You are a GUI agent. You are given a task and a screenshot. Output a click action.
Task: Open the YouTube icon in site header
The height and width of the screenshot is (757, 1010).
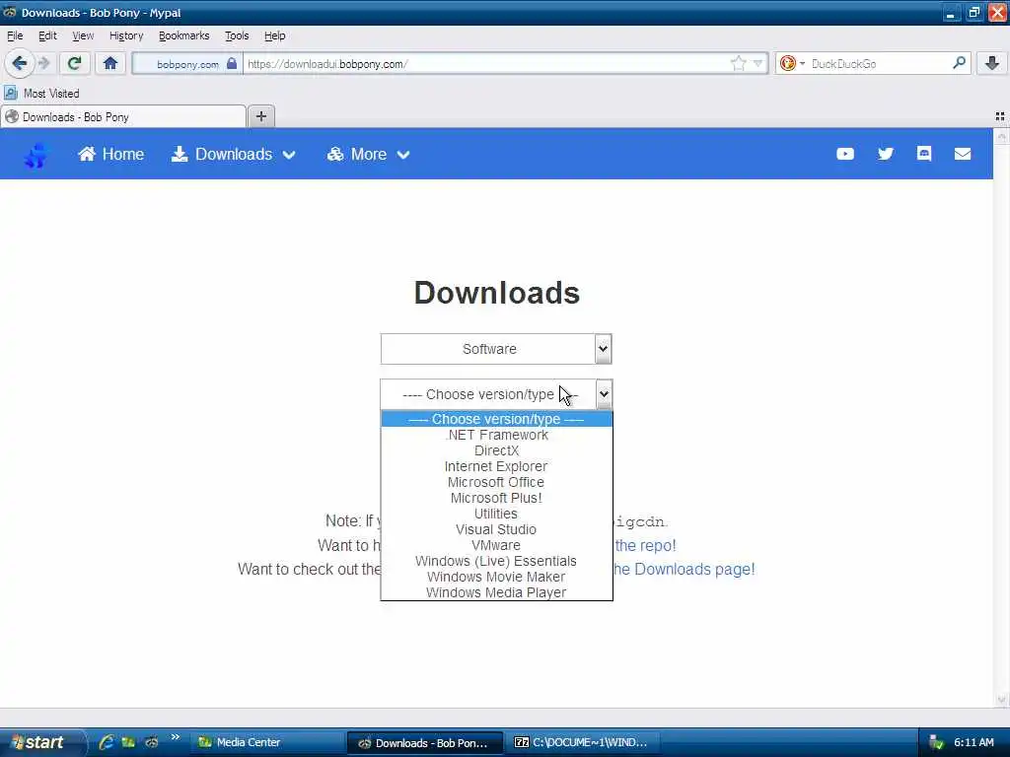[845, 154]
